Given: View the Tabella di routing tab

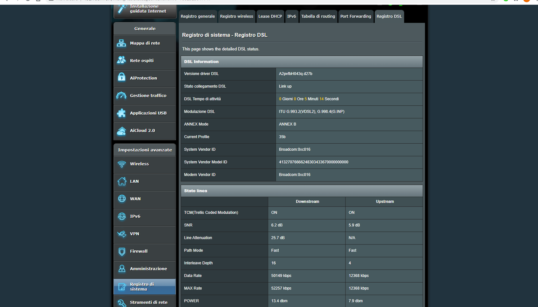Looking at the screenshot, I should (318, 16).
